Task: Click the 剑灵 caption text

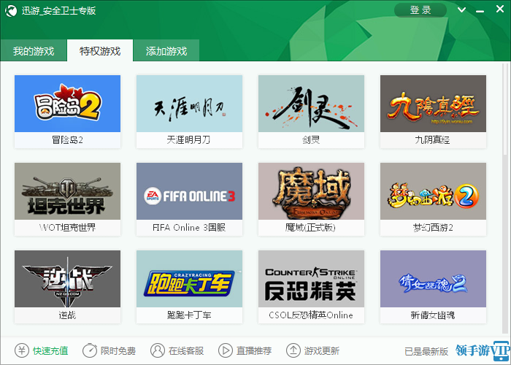Action: tap(311, 140)
